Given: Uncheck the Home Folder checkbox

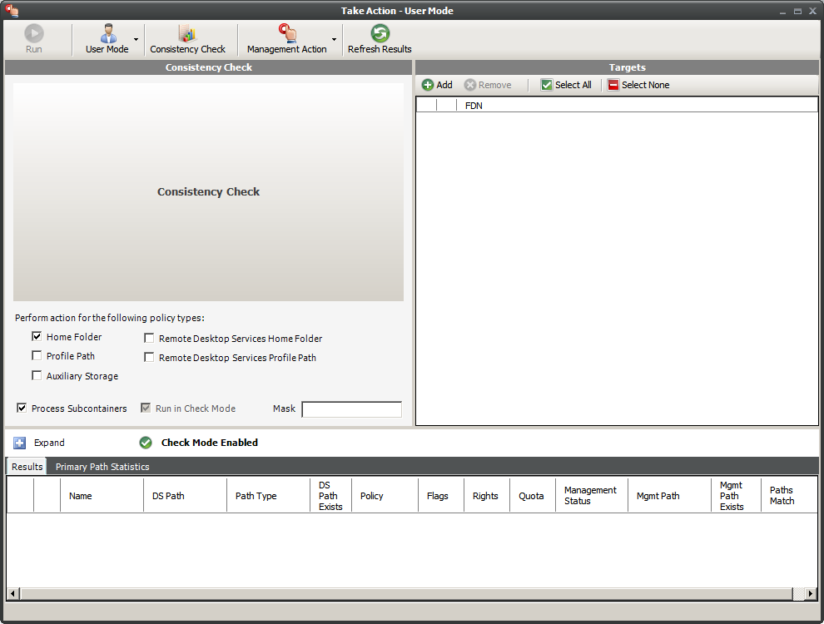Looking at the screenshot, I should pyautogui.click(x=37, y=336).
